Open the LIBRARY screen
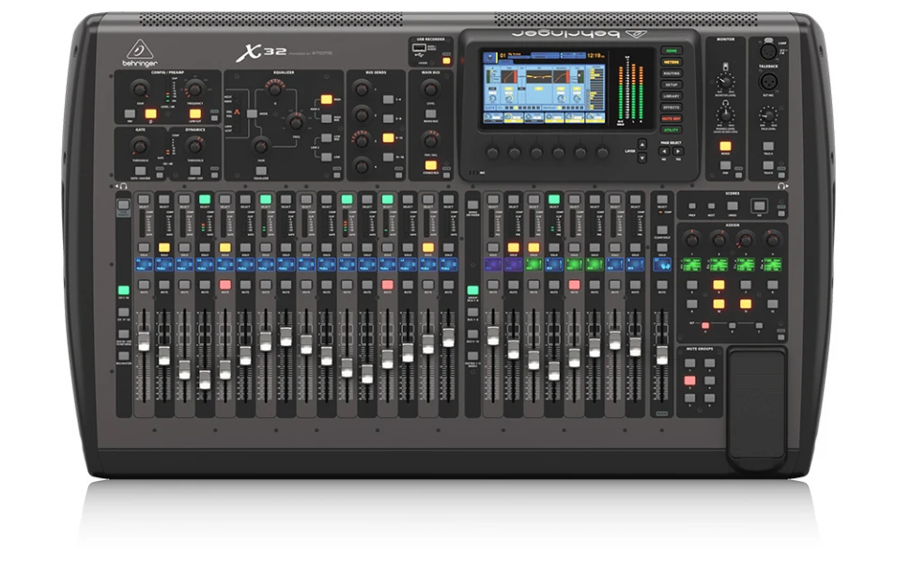Image resolution: width=897 pixels, height=561 pixels. coord(671,96)
